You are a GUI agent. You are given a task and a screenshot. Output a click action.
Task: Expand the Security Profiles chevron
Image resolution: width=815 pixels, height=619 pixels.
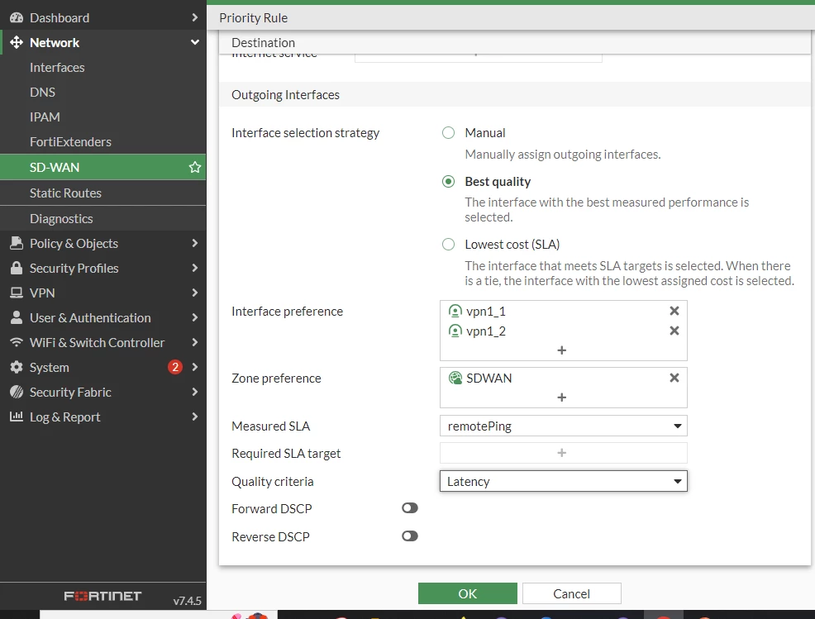pyautogui.click(x=195, y=269)
